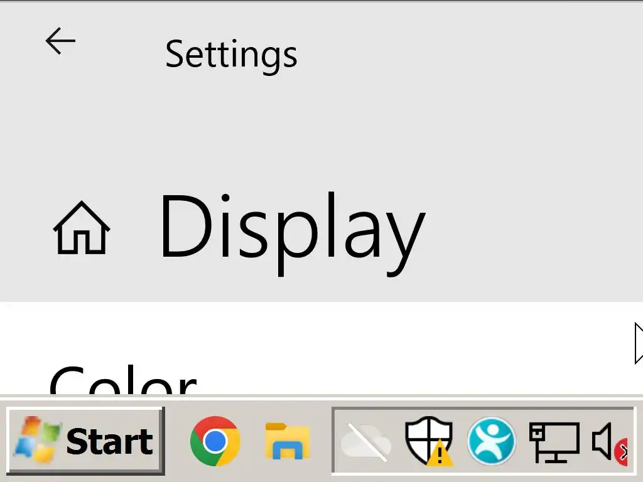The width and height of the screenshot is (643, 482).
Task: Click the volume speaker tray icon
Action: pos(602,441)
